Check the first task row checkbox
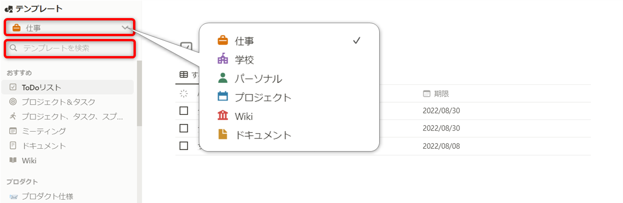The image size is (623, 203). click(x=184, y=111)
